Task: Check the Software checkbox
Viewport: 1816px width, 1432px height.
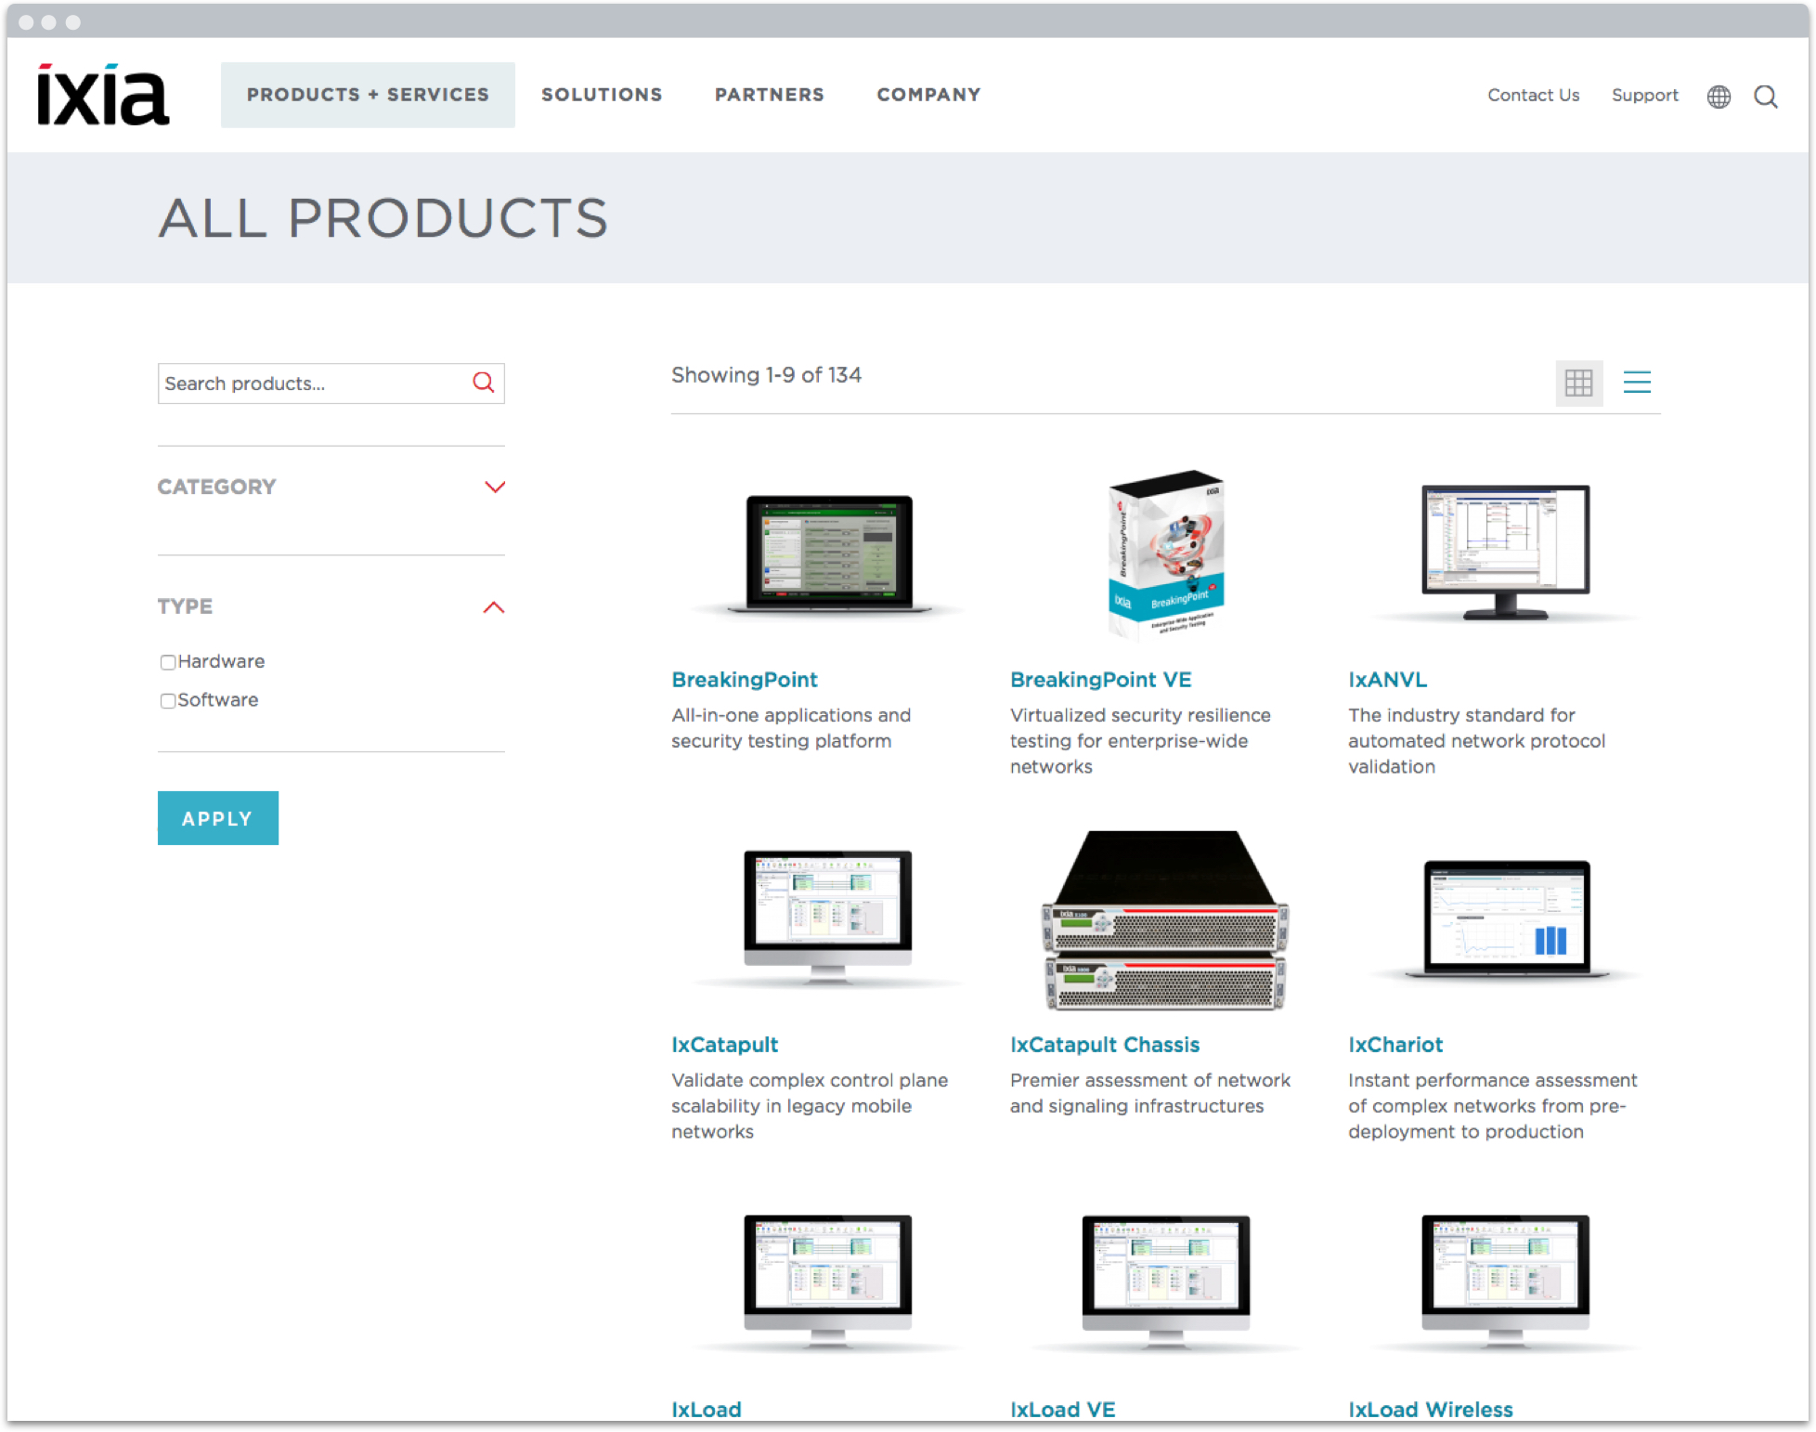Action: click(x=168, y=700)
